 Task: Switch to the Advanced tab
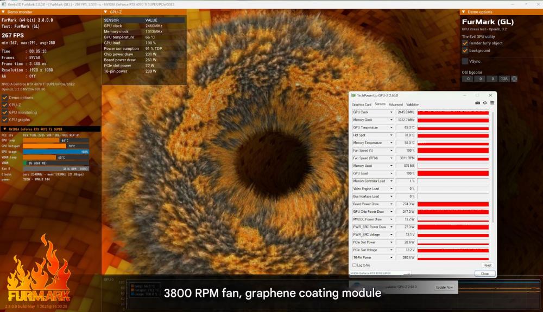coord(395,105)
